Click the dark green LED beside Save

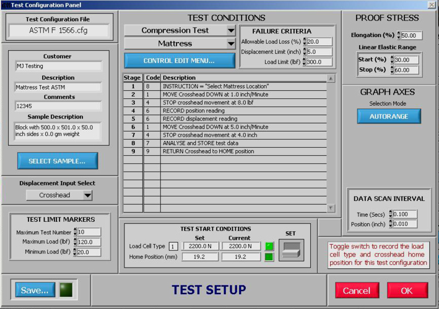click(66, 290)
